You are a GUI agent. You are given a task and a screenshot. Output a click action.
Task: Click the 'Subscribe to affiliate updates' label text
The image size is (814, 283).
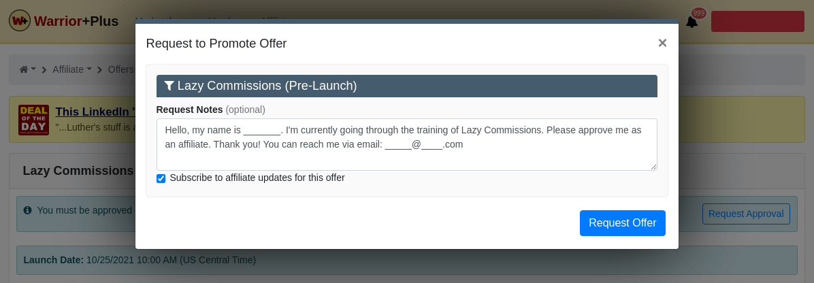(257, 178)
